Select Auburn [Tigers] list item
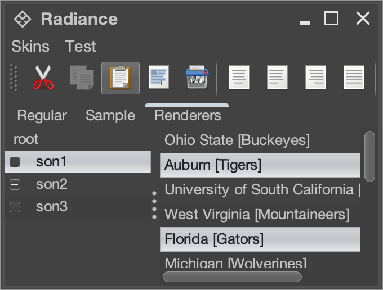This screenshot has width=383, height=290. 260,165
